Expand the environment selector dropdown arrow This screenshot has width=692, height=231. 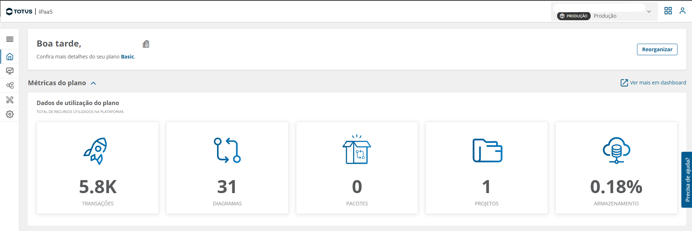click(x=649, y=12)
